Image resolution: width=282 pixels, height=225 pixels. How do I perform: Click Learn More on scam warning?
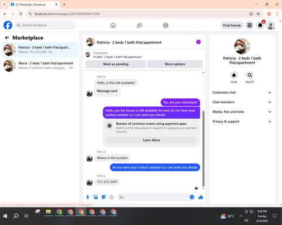pos(151,140)
